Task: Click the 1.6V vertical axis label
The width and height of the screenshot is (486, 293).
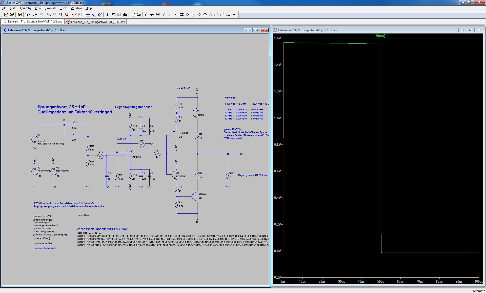Action: point(277,38)
